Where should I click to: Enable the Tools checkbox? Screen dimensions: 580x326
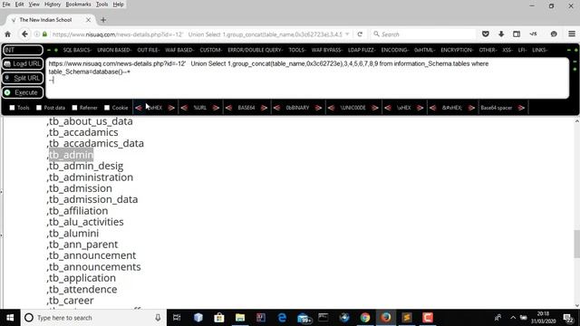coord(12,108)
